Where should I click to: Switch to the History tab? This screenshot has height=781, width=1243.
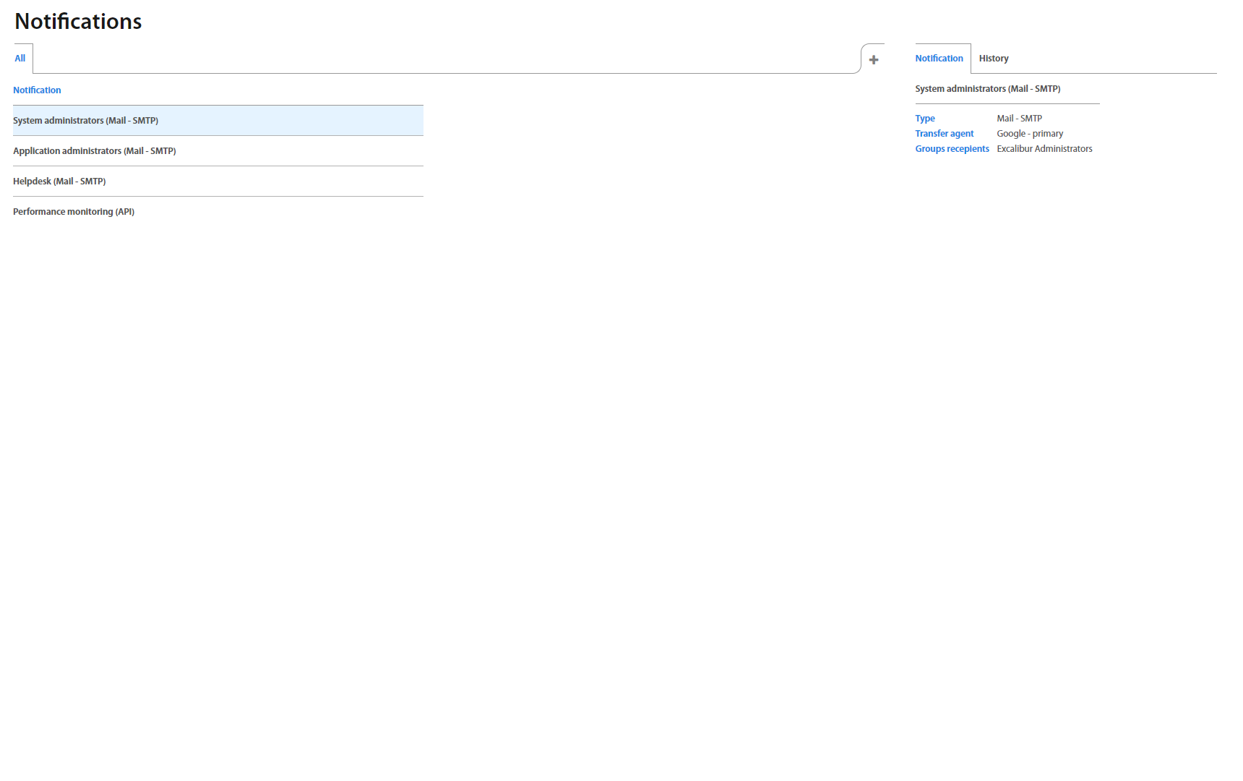pyautogui.click(x=993, y=59)
